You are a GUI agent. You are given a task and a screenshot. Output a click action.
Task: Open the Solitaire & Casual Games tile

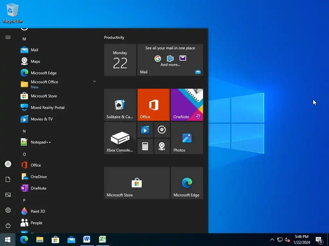pos(120,105)
